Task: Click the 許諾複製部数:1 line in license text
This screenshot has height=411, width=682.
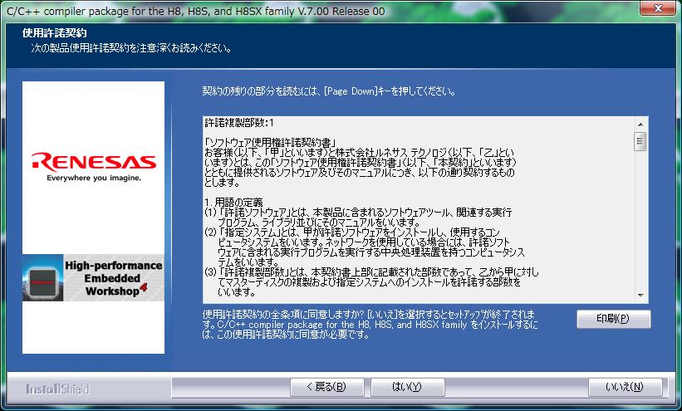Action: pos(239,122)
